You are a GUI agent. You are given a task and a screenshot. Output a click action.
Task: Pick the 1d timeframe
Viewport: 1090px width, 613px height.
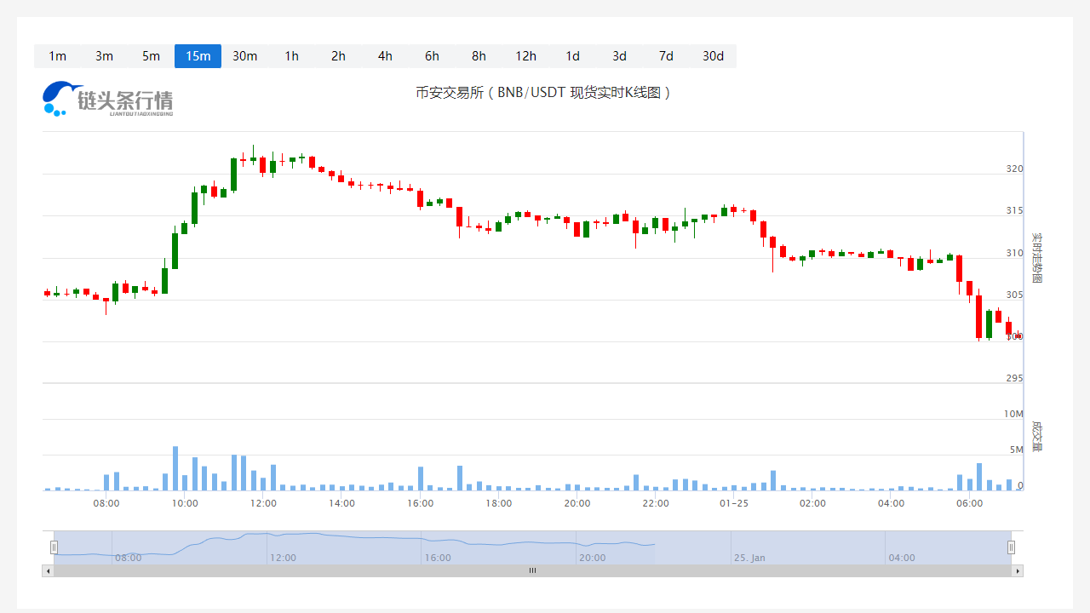(x=572, y=56)
